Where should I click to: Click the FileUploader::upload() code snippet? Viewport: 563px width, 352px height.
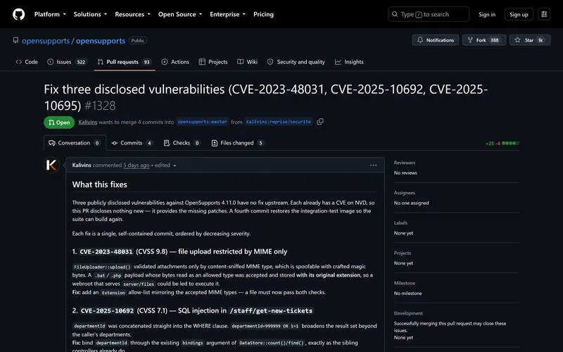pos(102,267)
